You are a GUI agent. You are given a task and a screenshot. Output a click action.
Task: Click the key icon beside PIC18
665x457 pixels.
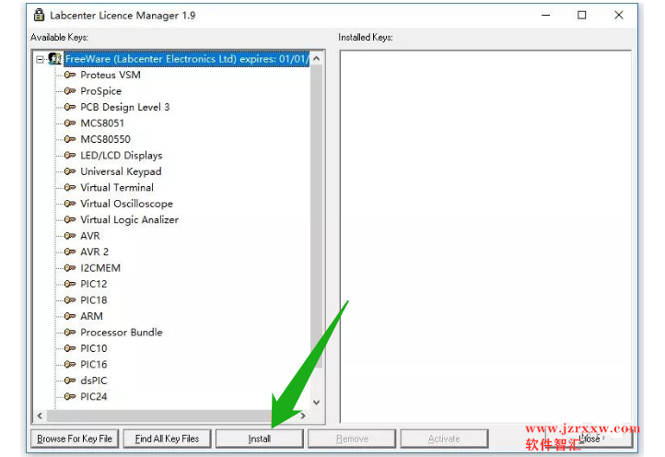point(70,300)
